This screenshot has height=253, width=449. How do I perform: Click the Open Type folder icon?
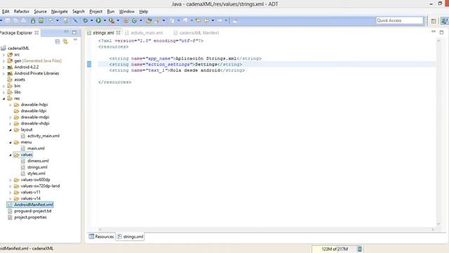tap(149, 20)
